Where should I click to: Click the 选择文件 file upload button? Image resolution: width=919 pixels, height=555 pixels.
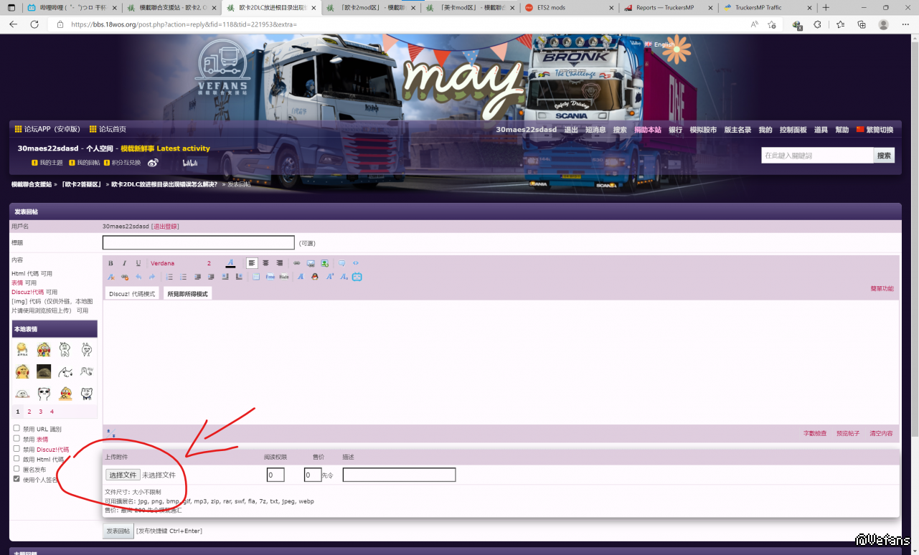click(123, 475)
